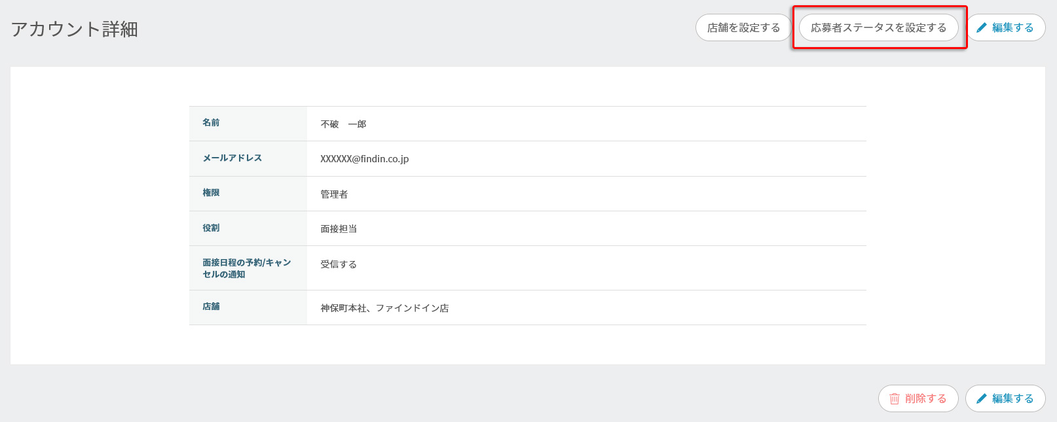Image resolution: width=1057 pixels, height=422 pixels.
Task: Click the trash can icon beside 削除する
Action: [894, 398]
